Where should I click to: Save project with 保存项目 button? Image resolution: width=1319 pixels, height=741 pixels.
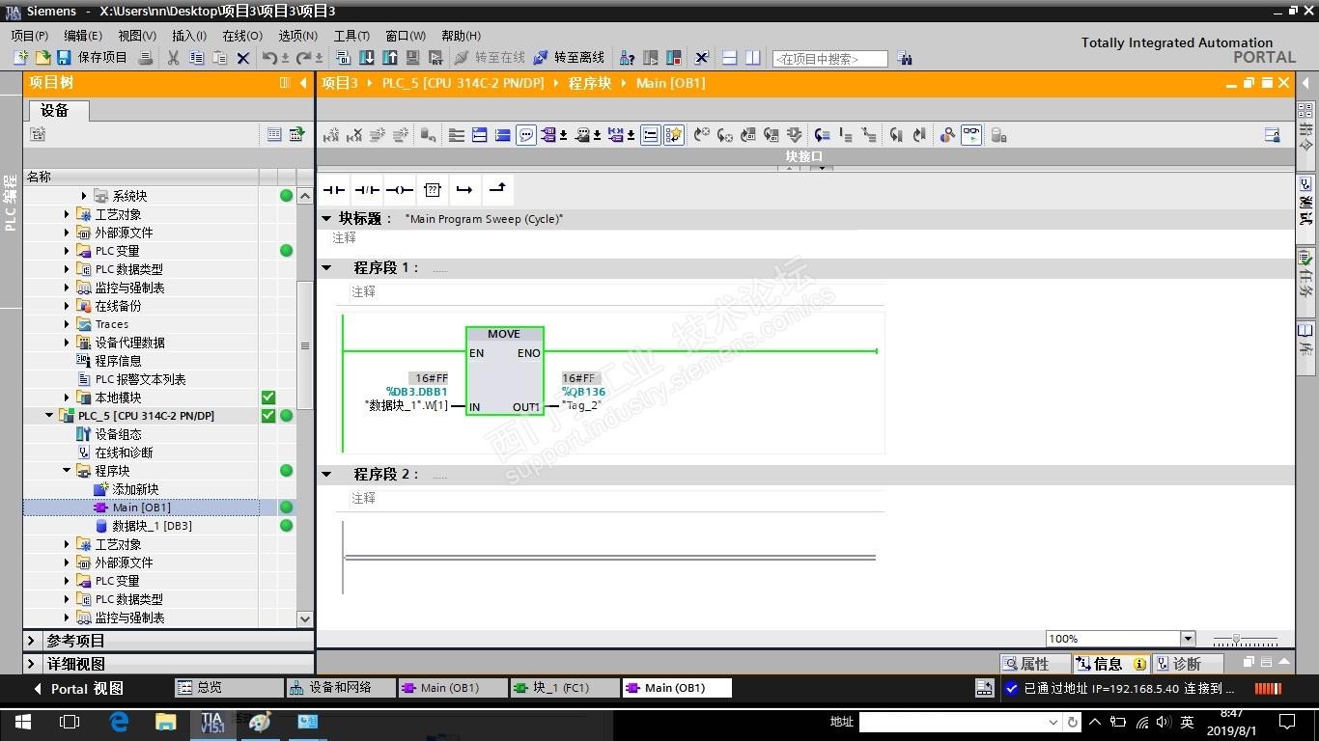coord(93,58)
